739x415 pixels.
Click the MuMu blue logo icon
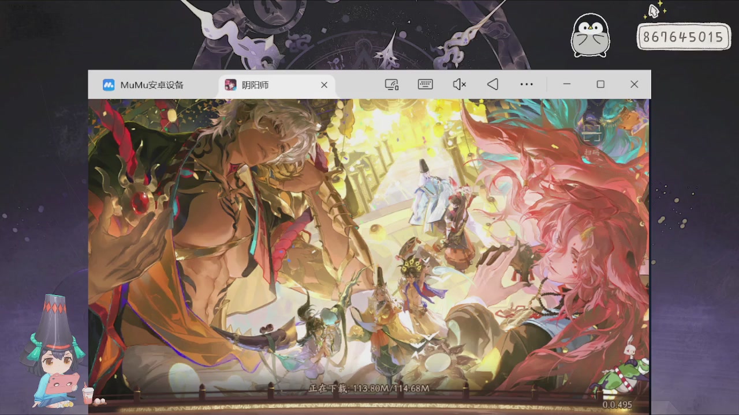coord(109,85)
